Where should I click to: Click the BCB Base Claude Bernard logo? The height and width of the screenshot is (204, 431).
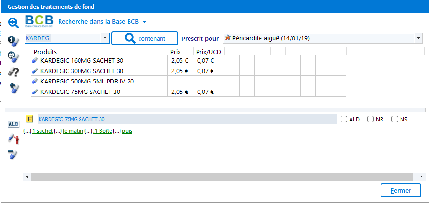point(39,21)
